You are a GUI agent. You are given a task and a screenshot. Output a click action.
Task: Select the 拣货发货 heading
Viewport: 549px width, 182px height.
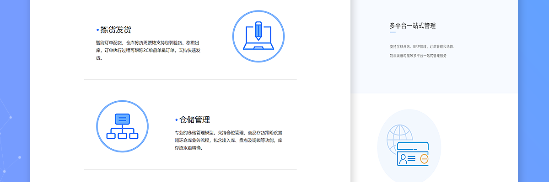[x=116, y=30]
